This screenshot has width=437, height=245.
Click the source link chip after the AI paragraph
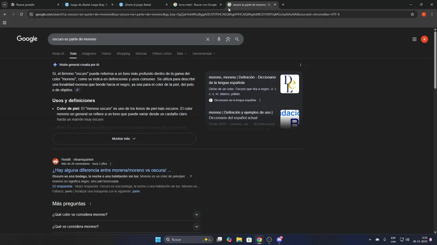click(x=77, y=90)
